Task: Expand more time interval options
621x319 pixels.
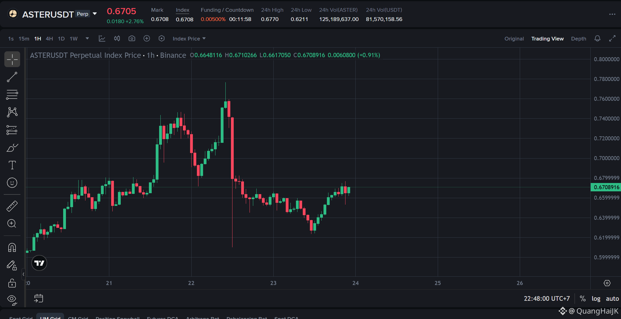Action: 87,38
